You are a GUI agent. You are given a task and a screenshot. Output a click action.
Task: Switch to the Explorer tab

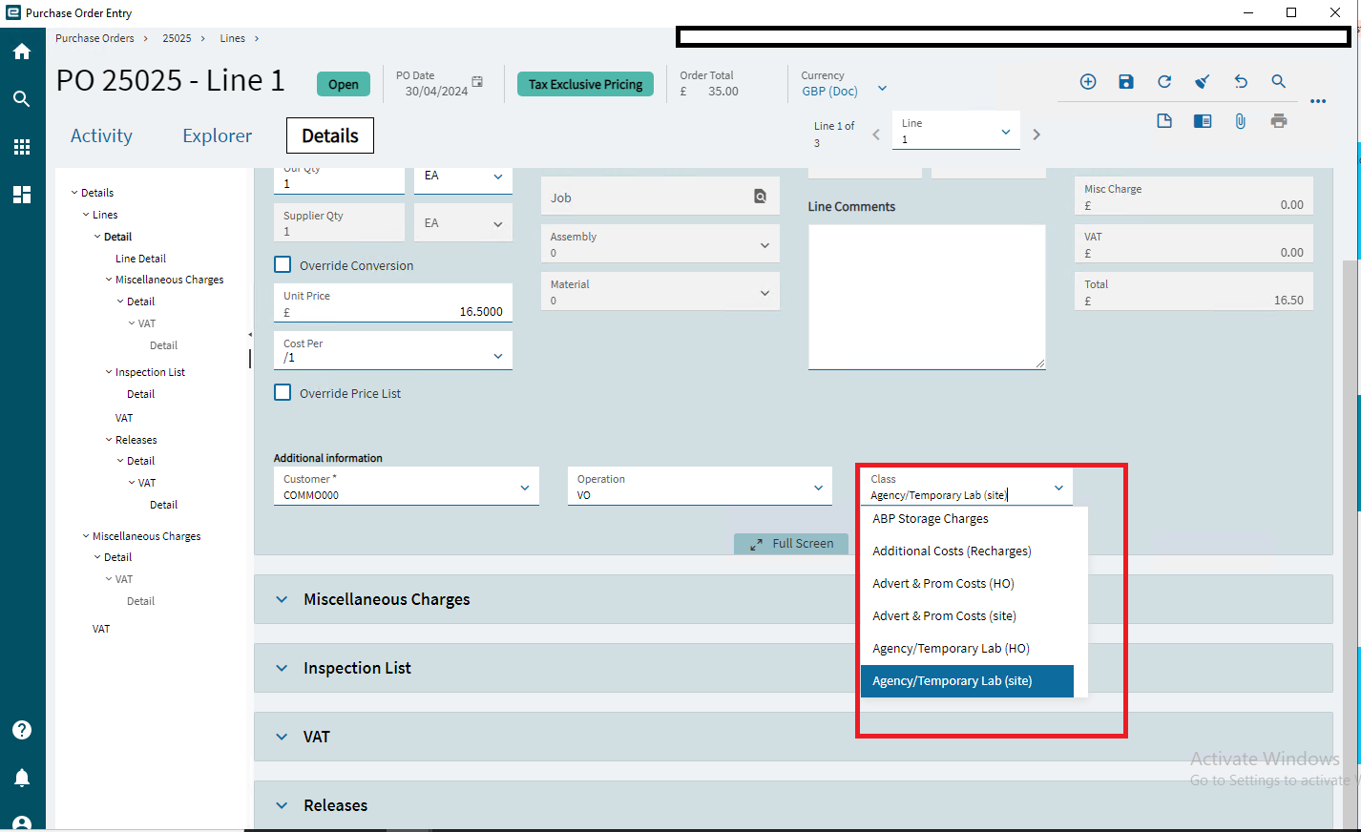point(218,135)
